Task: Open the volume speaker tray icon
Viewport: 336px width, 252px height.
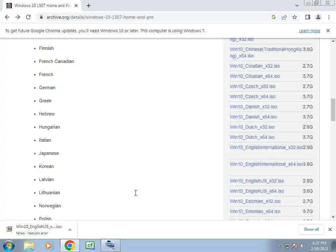Action: [x=303, y=246]
